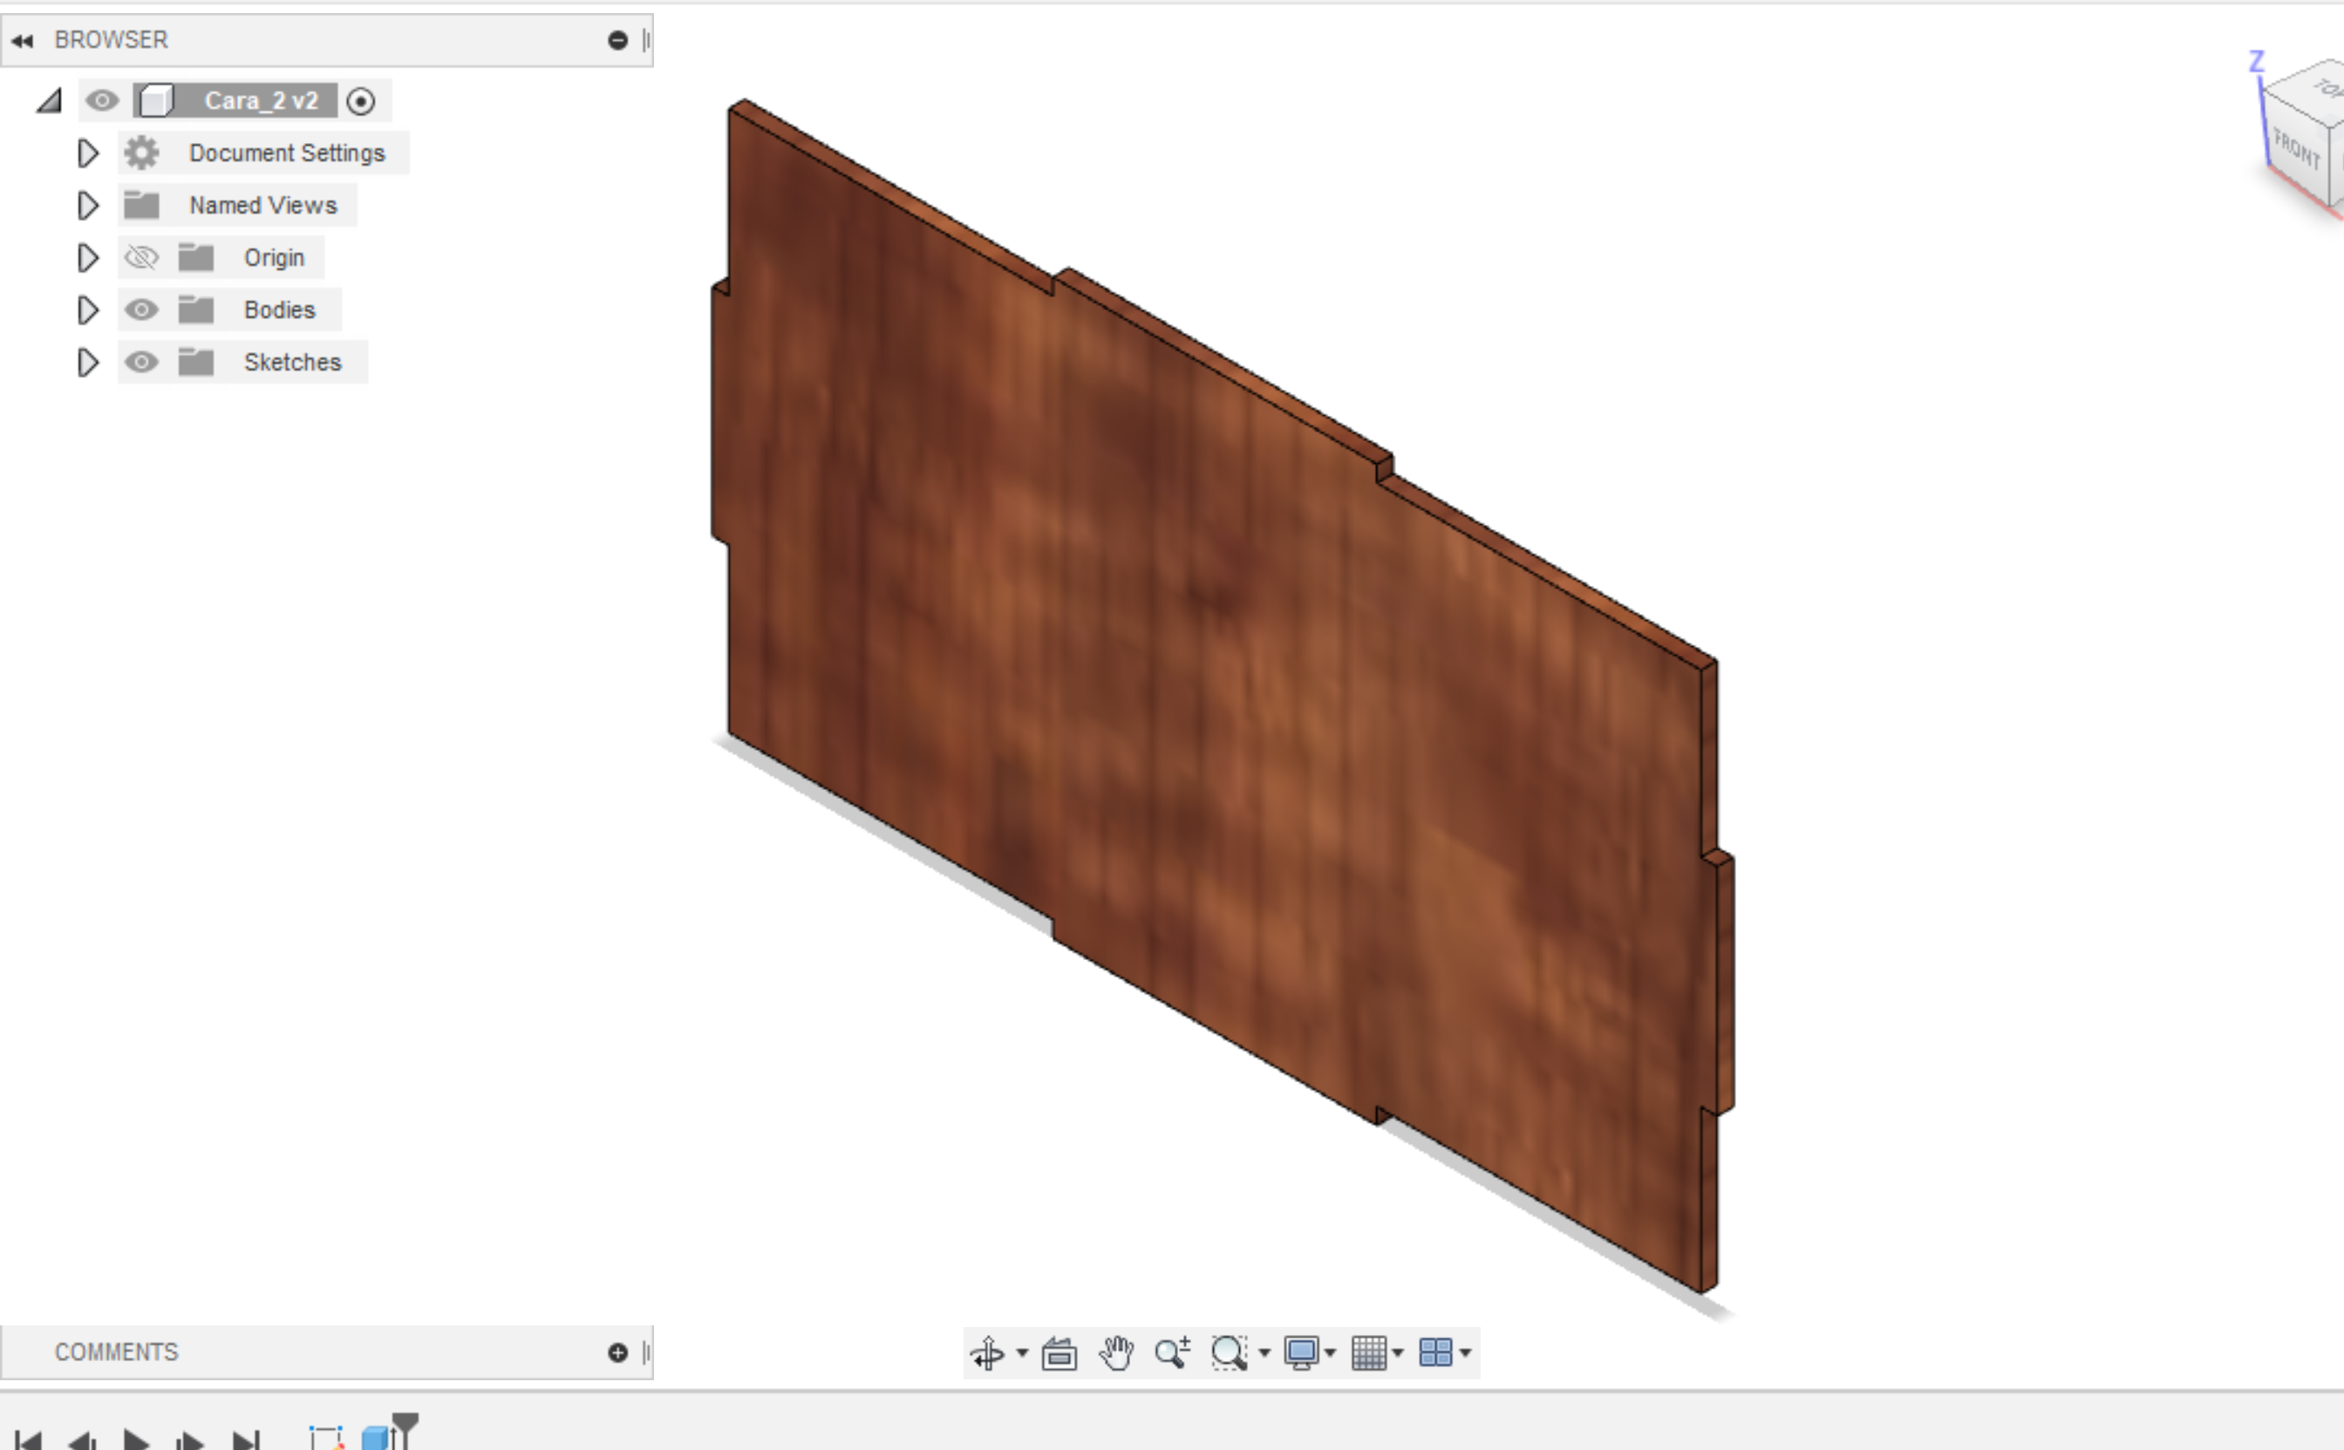Click the Grid and Snaps icon
The height and width of the screenshot is (1450, 2344).
[x=1368, y=1353]
